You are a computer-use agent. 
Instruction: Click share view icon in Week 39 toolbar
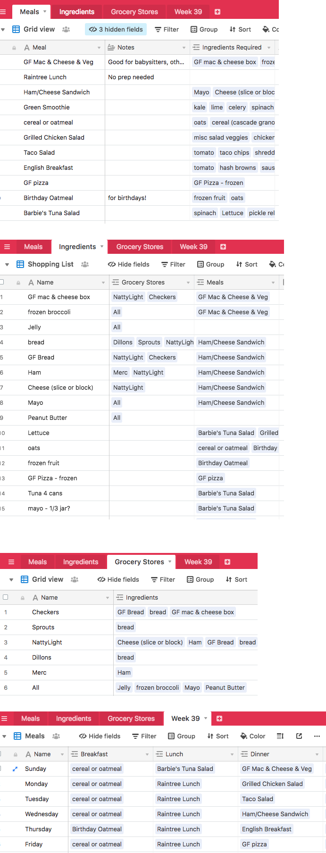tap(299, 736)
